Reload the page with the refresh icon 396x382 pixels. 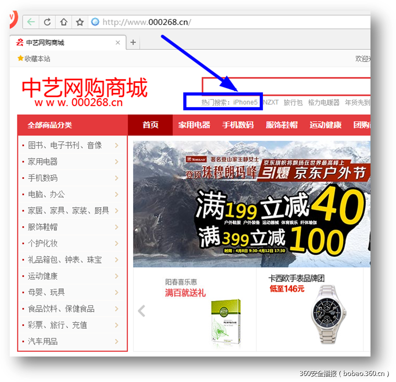coord(47,21)
